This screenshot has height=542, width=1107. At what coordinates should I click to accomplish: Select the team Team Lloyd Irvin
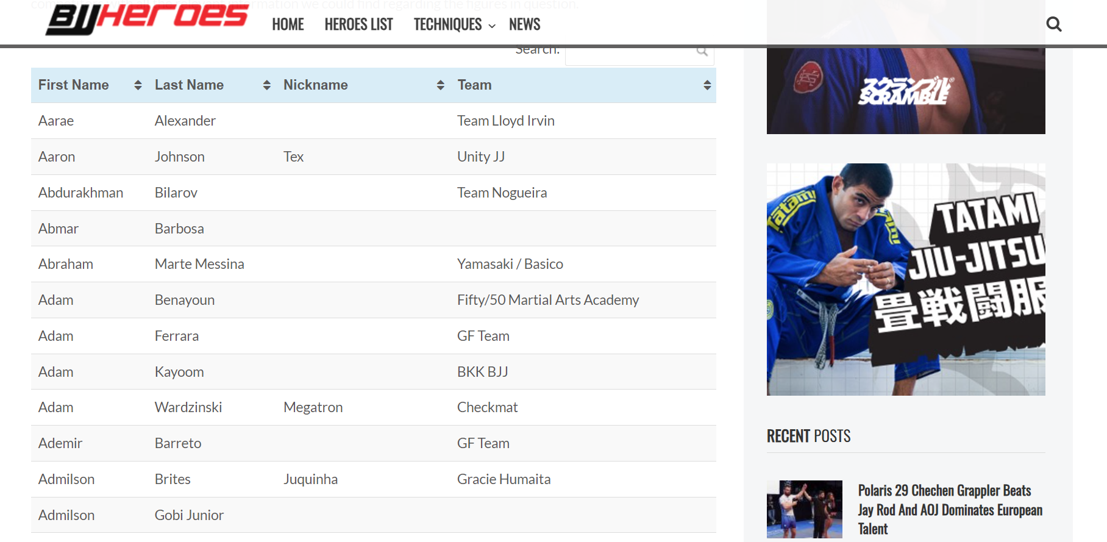[x=506, y=121]
